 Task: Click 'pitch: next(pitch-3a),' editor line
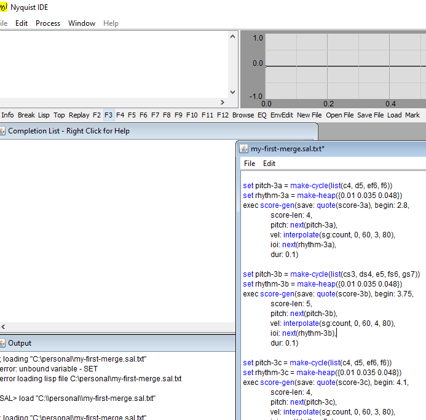click(x=304, y=225)
